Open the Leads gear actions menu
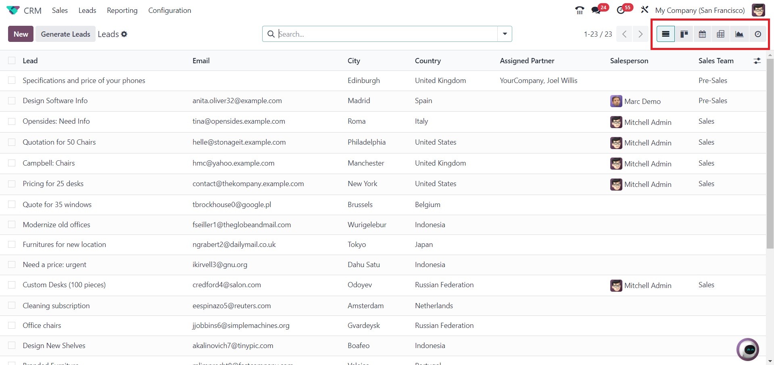The width and height of the screenshot is (774, 365). coord(124,34)
